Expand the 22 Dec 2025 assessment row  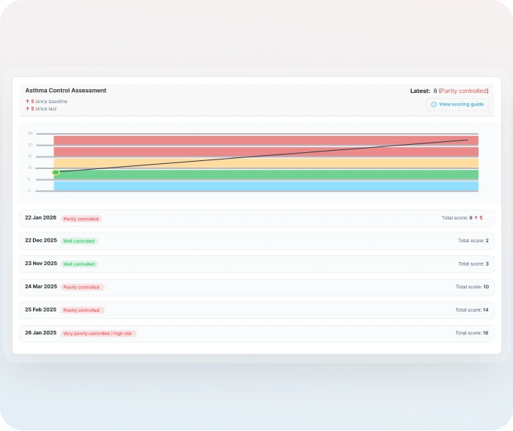tap(256, 241)
